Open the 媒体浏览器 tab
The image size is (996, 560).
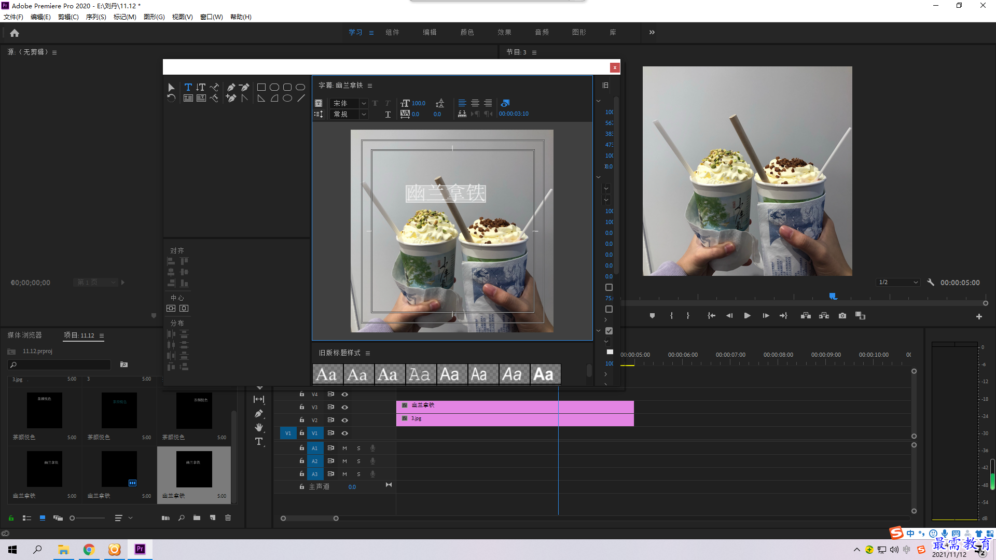(x=24, y=335)
